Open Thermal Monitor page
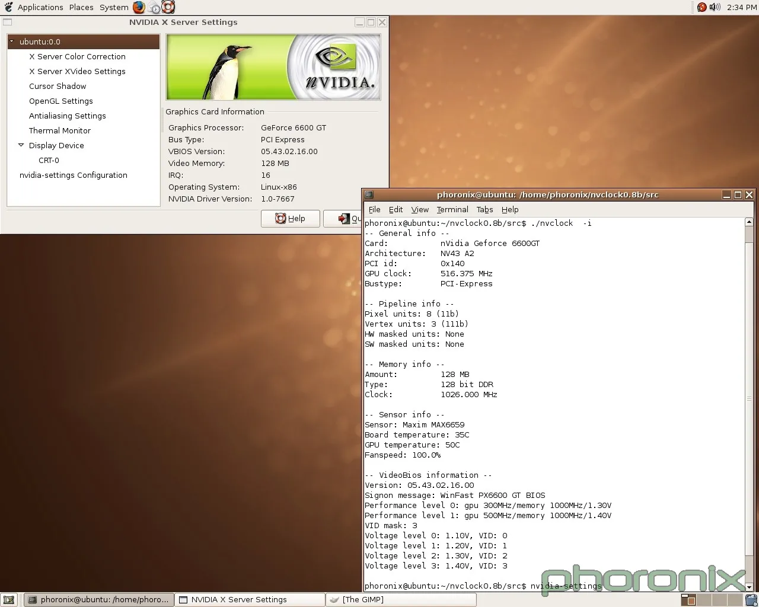The height and width of the screenshot is (607, 759). coord(60,130)
